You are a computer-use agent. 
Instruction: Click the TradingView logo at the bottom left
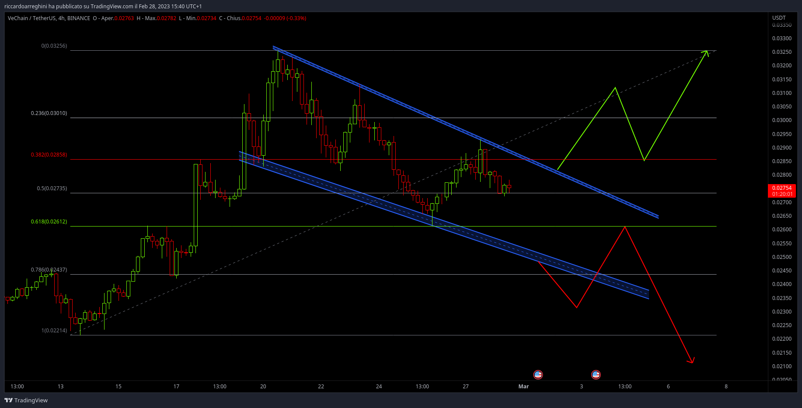pyautogui.click(x=26, y=400)
